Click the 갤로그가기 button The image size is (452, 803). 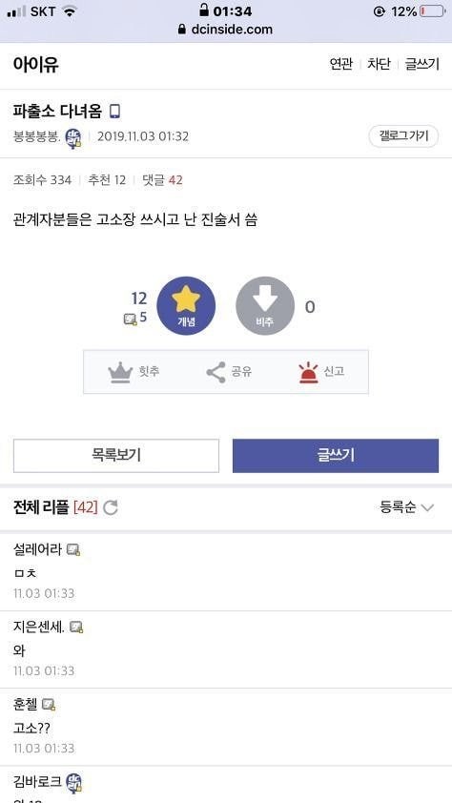tap(403, 136)
